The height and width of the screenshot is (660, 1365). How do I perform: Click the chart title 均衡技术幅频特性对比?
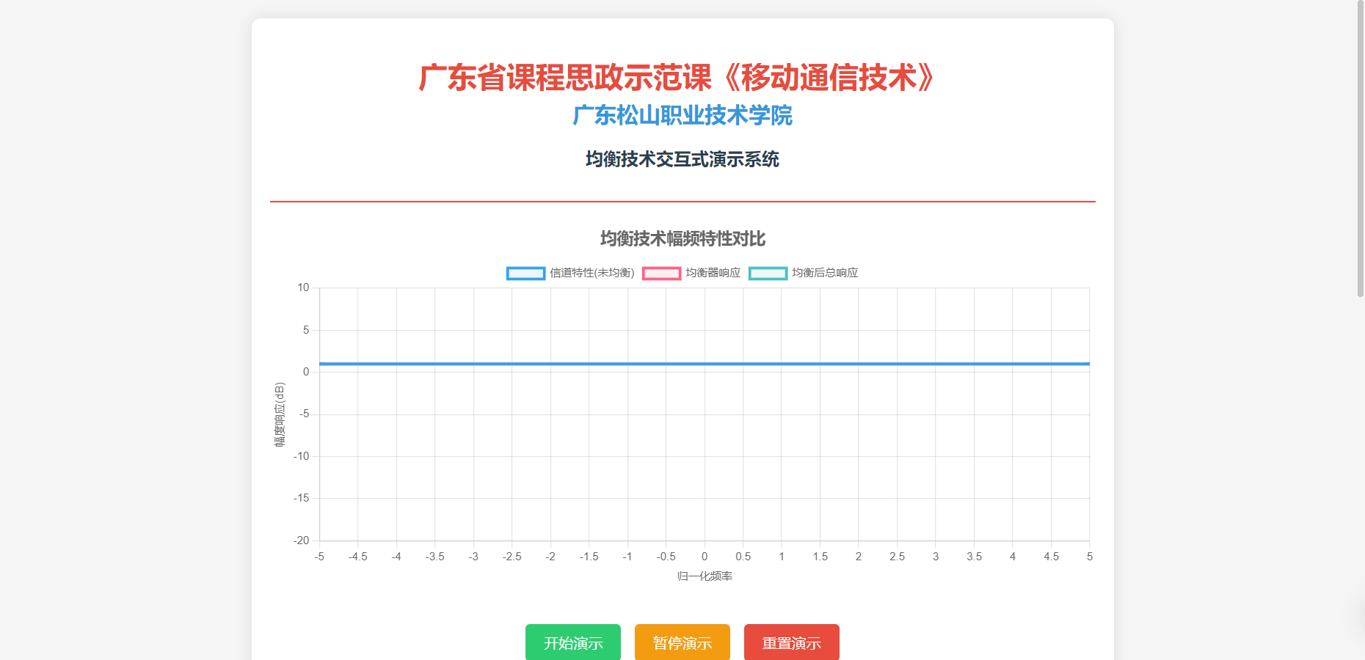tap(682, 239)
